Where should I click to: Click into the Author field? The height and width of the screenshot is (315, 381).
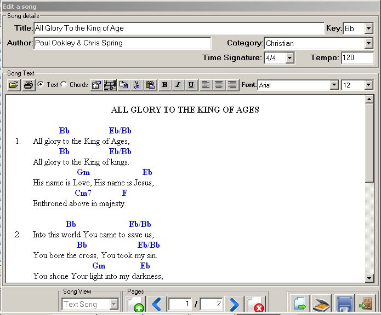click(122, 43)
